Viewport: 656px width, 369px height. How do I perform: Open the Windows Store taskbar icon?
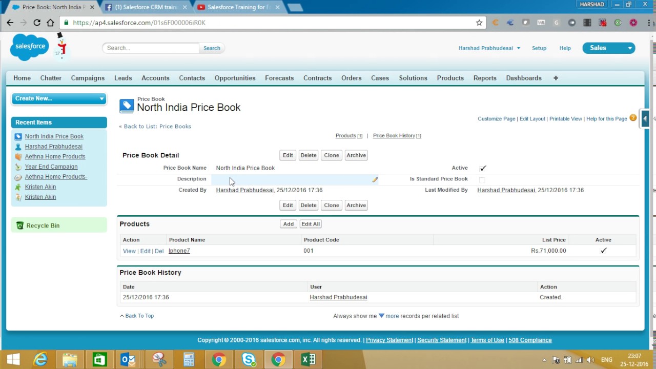coord(100,359)
